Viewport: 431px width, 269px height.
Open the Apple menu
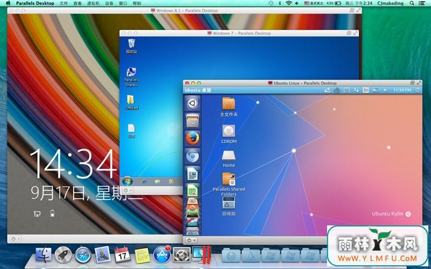[x=8, y=3]
